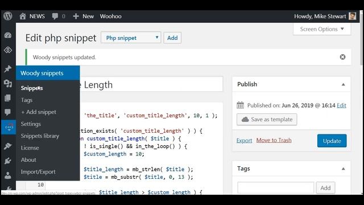Click the NEWS site name
This screenshot has height=205, width=364.
[x=37, y=17]
